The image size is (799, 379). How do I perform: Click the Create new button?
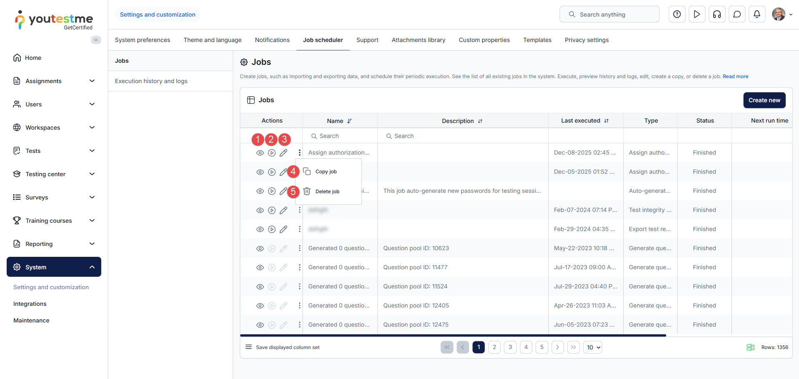click(764, 100)
